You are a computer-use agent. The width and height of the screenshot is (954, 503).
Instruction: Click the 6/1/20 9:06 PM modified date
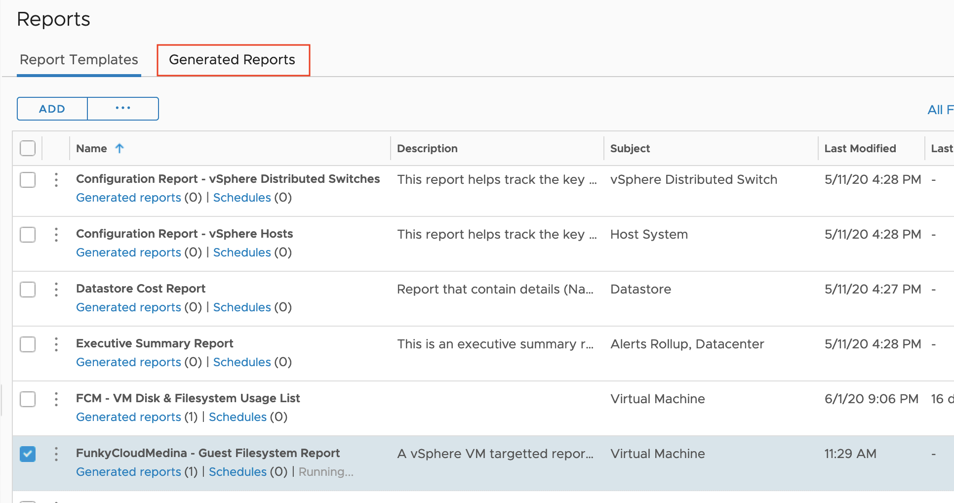872,399
